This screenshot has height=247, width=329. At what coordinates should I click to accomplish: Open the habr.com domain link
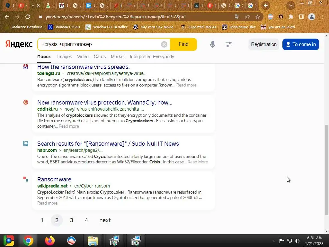pos(47,150)
